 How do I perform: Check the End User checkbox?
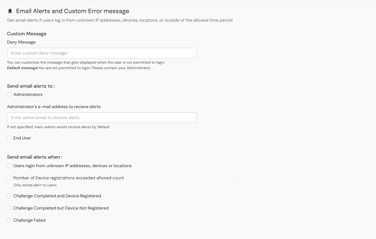pyautogui.click(x=9, y=138)
